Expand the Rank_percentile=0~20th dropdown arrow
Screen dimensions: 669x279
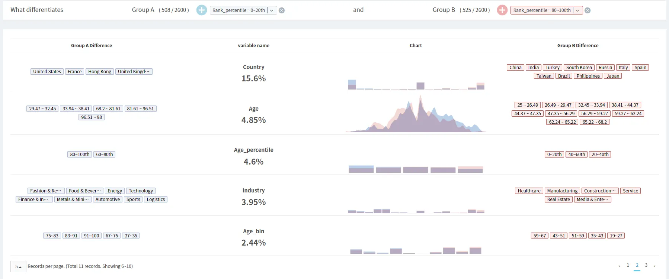(x=272, y=10)
